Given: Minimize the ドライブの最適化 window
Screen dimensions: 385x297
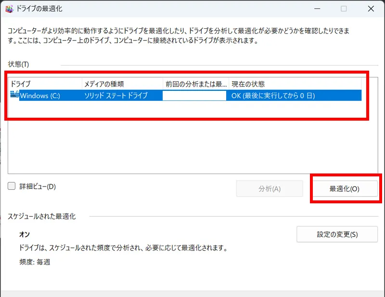Looking at the screenshot, I should pos(316,9).
